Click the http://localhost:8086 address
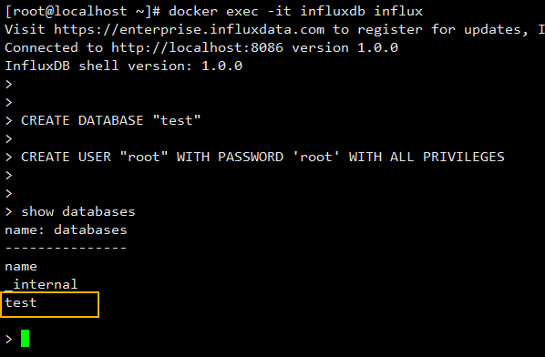The width and height of the screenshot is (545, 357). [x=197, y=48]
